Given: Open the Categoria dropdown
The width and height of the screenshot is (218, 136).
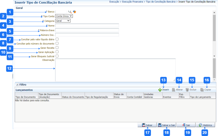Looking at the screenshot, I should (x=63, y=20).
